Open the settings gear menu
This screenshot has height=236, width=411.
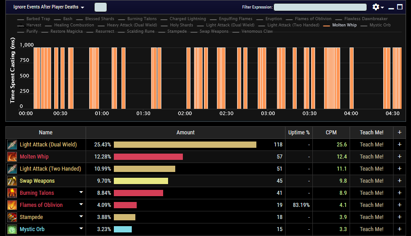point(378,7)
